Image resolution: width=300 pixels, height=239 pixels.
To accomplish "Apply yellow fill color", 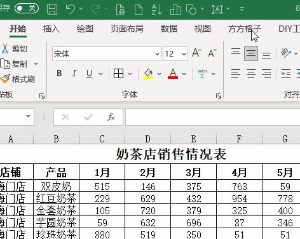I will 148,73.
